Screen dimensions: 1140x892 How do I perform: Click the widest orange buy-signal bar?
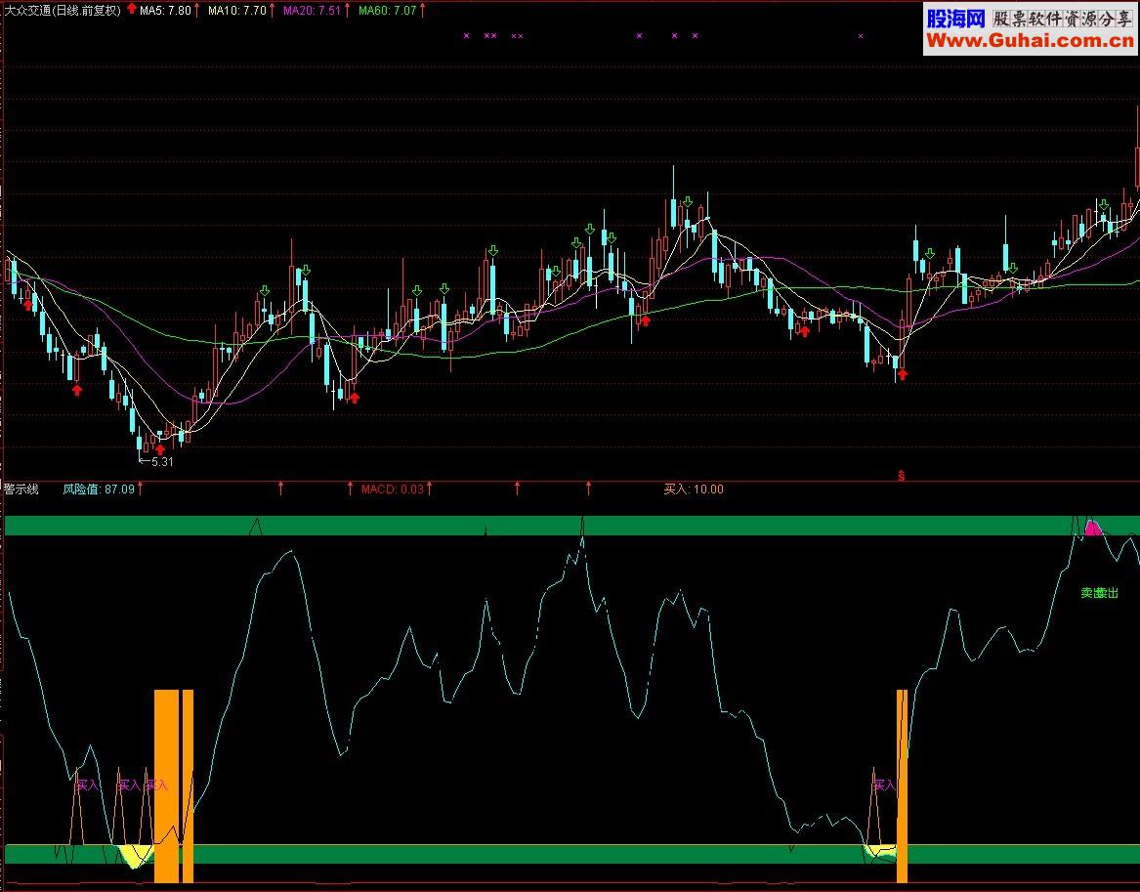pos(166,786)
